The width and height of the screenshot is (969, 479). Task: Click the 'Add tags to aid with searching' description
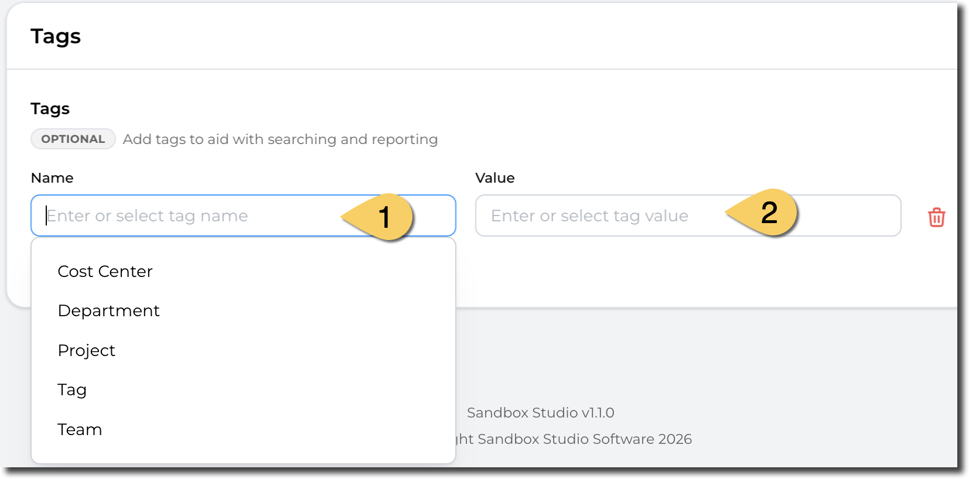[280, 139]
